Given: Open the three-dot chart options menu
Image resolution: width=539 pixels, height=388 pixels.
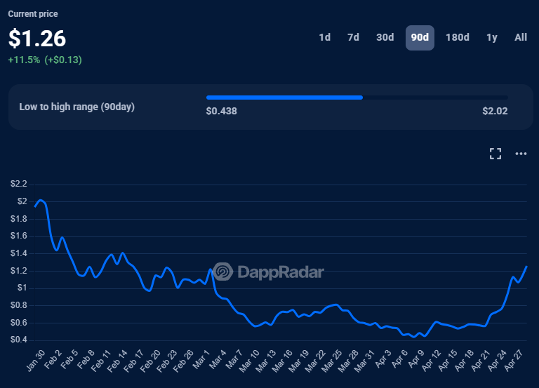Looking at the screenshot, I should pos(521,154).
